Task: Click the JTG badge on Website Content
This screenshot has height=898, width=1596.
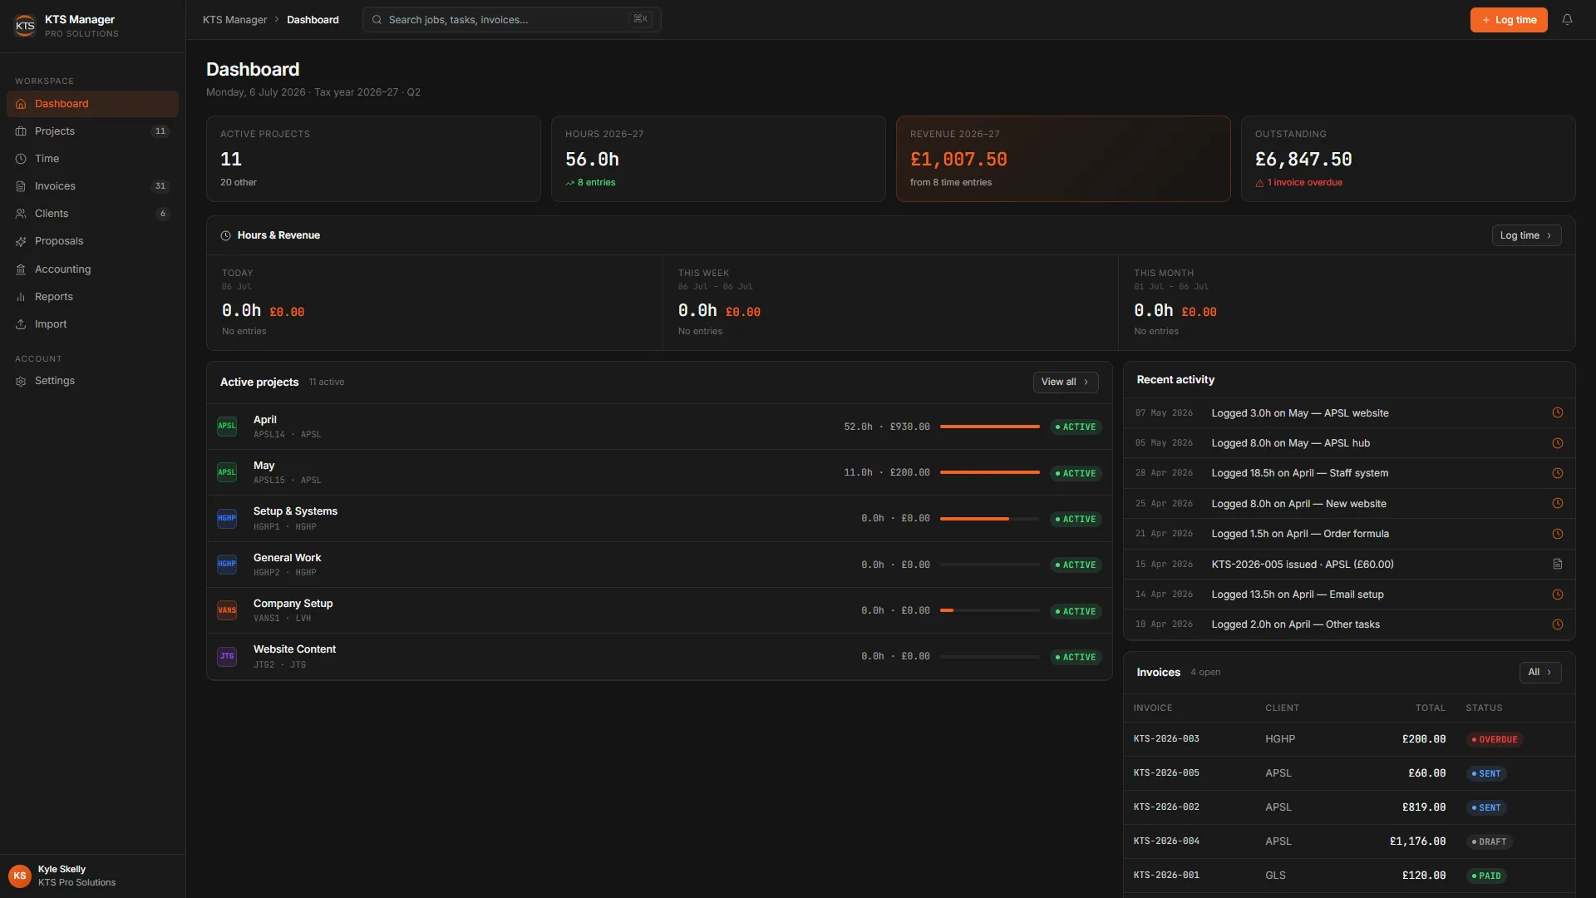Action: click(x=227, y=656)
